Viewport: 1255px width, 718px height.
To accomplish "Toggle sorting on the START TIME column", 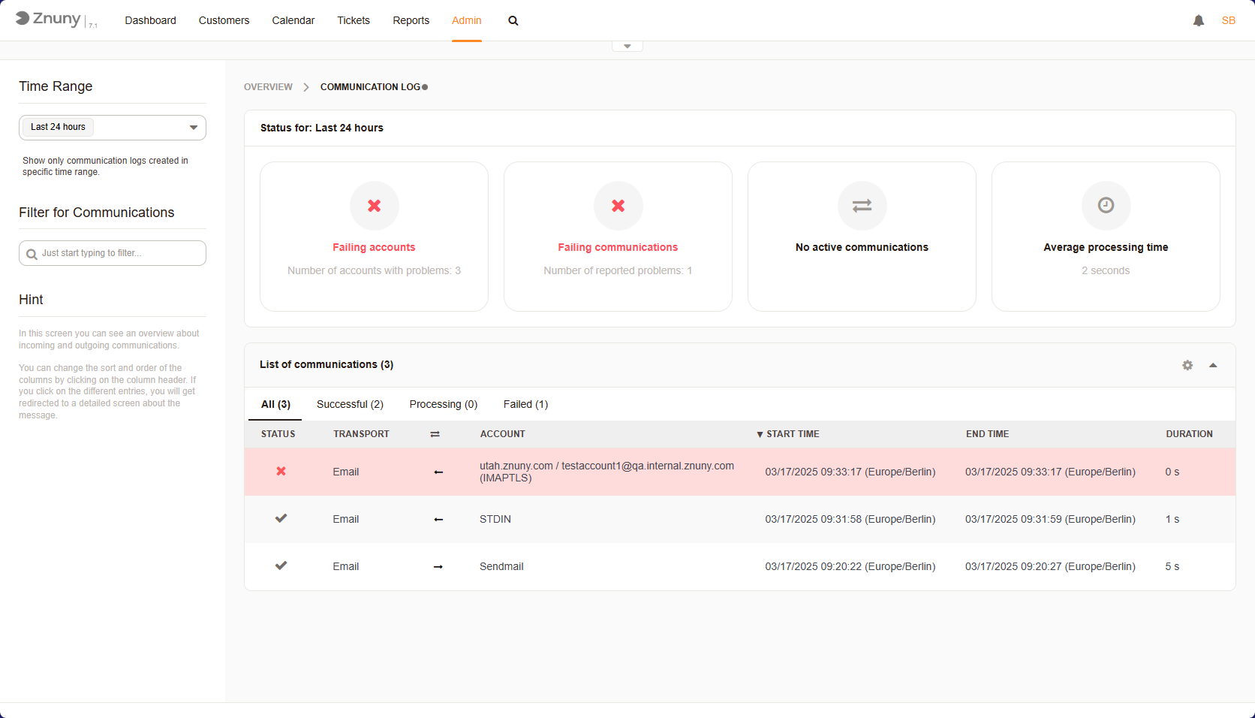I will click(788, 434).
